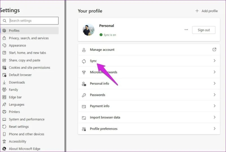
Task: Open Import browser data
Action: click(x=149, y=117)
